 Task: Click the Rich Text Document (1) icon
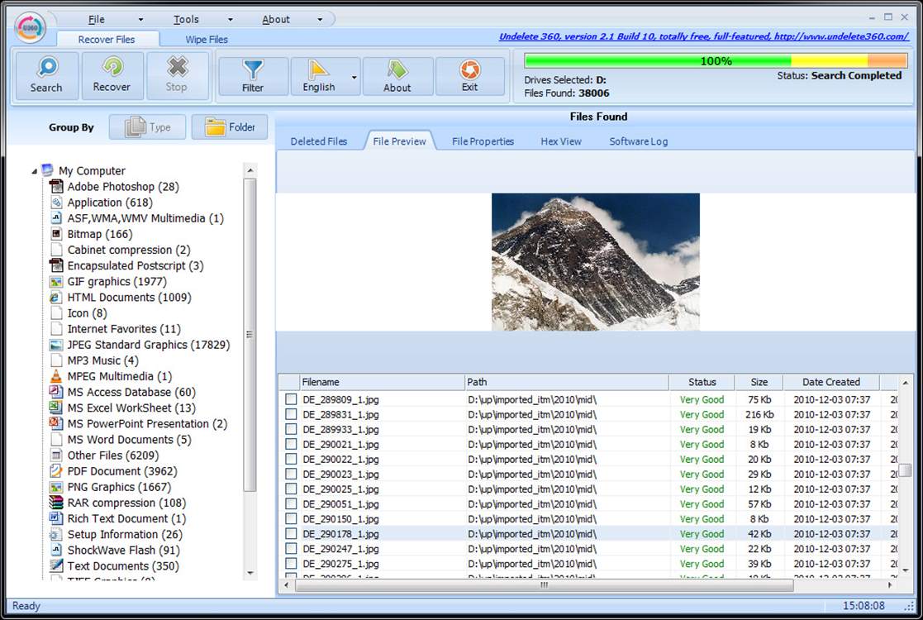coord(56,518)
